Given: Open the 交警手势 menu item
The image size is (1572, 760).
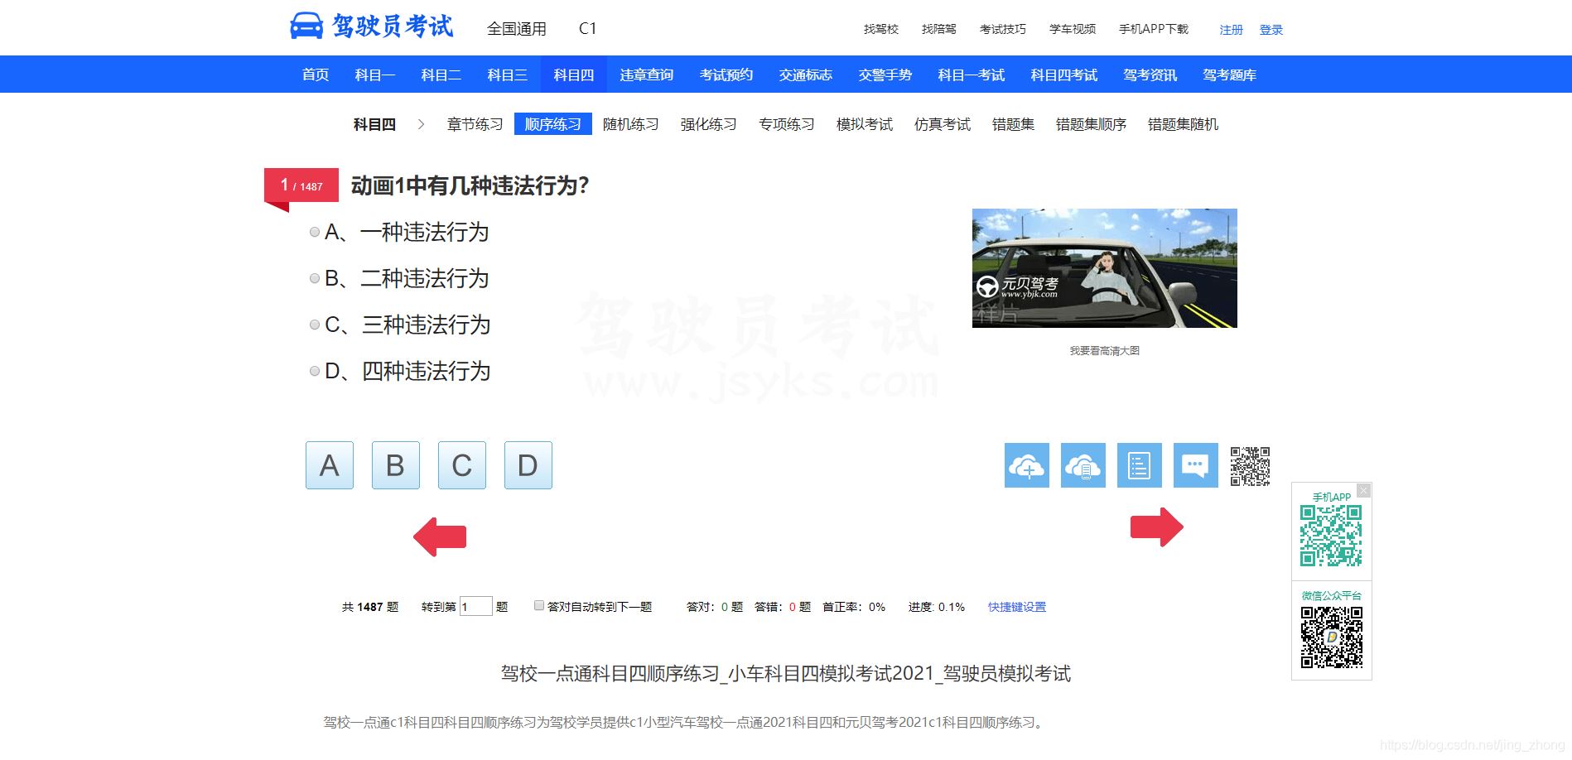Looking at the screenshot, I should [x=883, y=75].
